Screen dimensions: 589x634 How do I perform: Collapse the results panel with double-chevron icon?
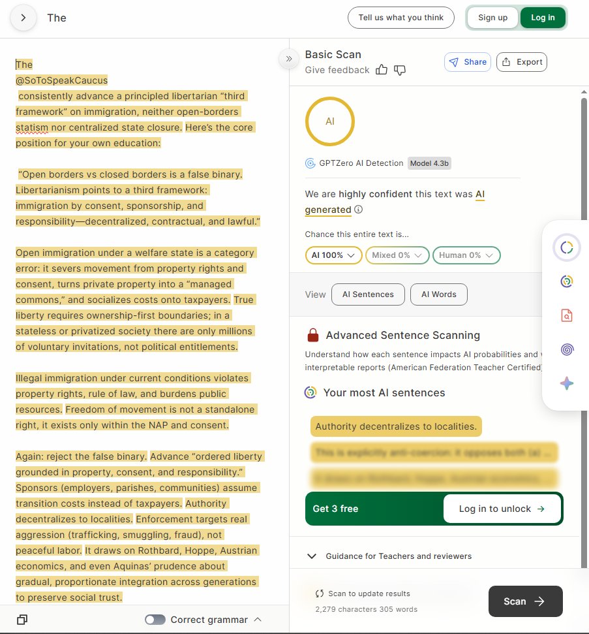click(x=289, y=59)
